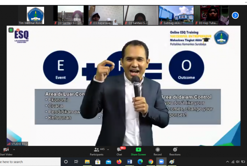Viewport: 247px width, 166px height.
Task: Select the Subbag AKA participant thumbnail
Action: (x=176, y=15)
